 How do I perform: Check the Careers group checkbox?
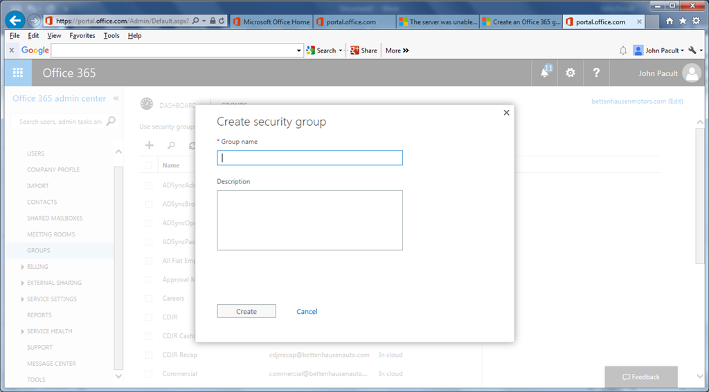pos(149,299)
